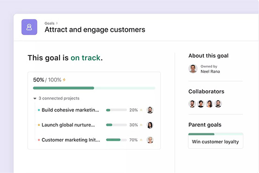Click the status icon next to 70%

click(x=141, y=140)
